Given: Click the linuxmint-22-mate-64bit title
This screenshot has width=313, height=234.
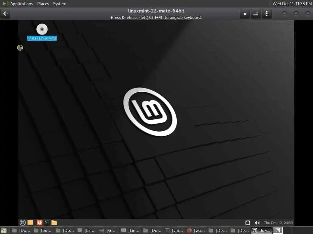Looking at the screenshot, I should (x=156, y=11).
